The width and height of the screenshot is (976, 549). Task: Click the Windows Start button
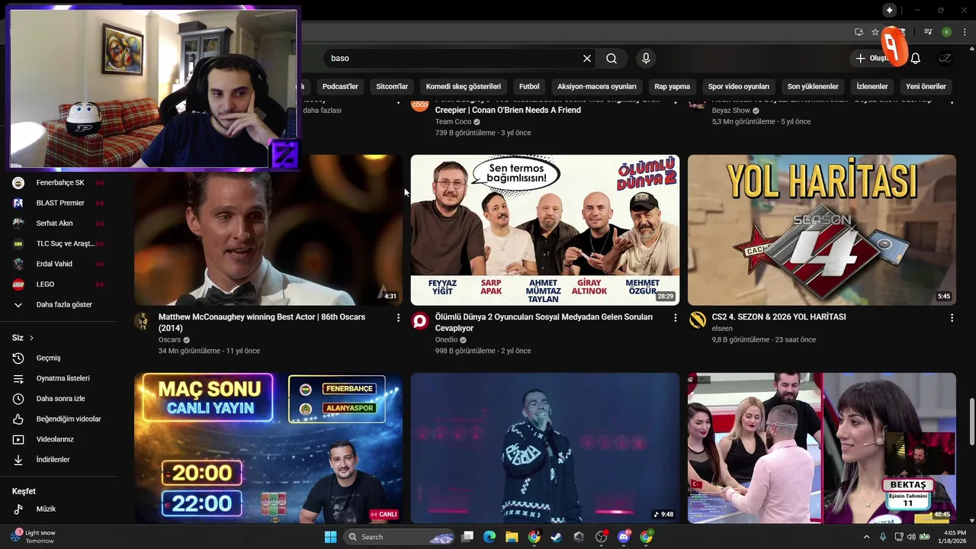[330, 537]
